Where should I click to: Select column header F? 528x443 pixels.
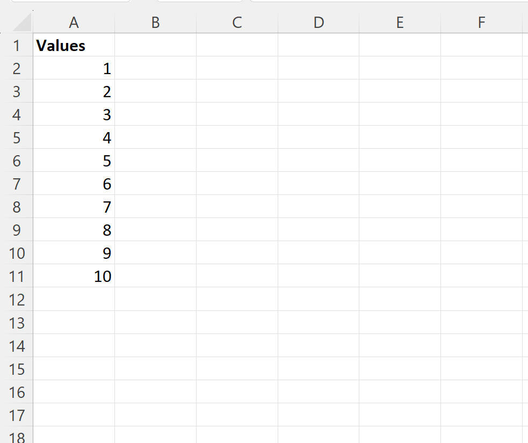[481, 23]
